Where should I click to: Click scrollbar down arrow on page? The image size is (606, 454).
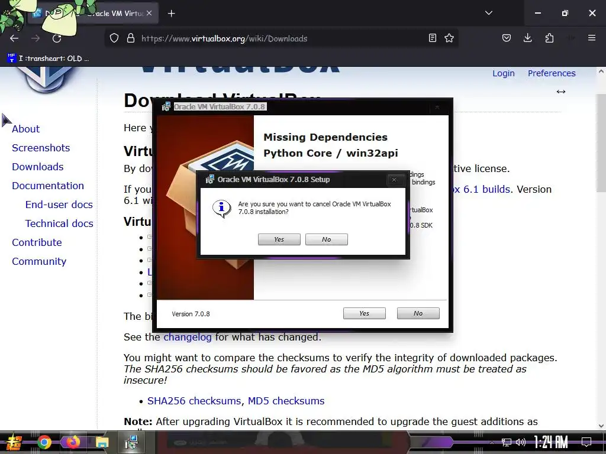click(x=601, y=426)
